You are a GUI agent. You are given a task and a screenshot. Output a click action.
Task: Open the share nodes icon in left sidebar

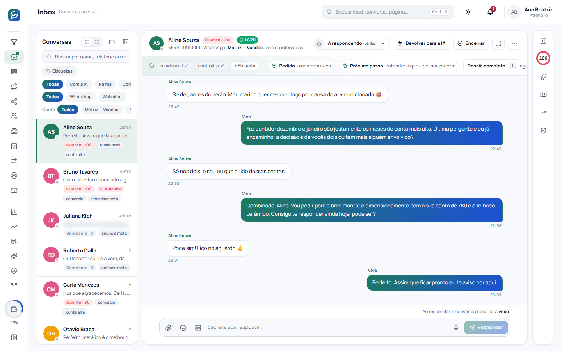point(14,101)
